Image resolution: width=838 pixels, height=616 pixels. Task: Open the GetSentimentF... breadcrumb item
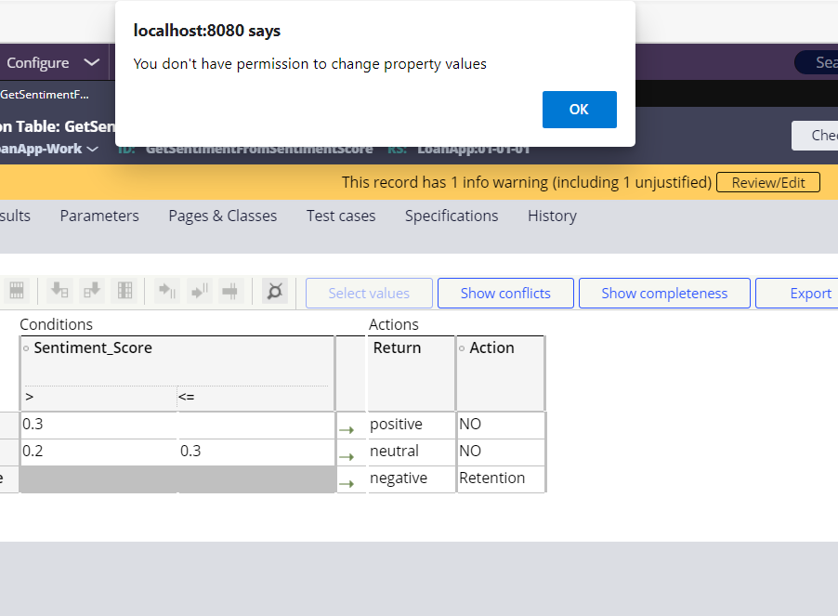pos(42,94)
